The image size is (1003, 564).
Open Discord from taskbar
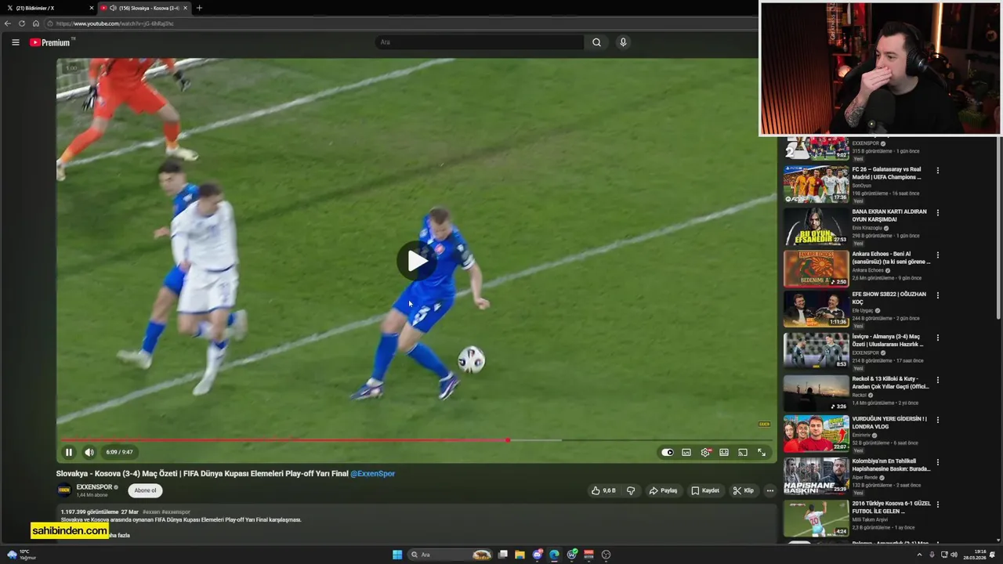(x=538, y=555)
